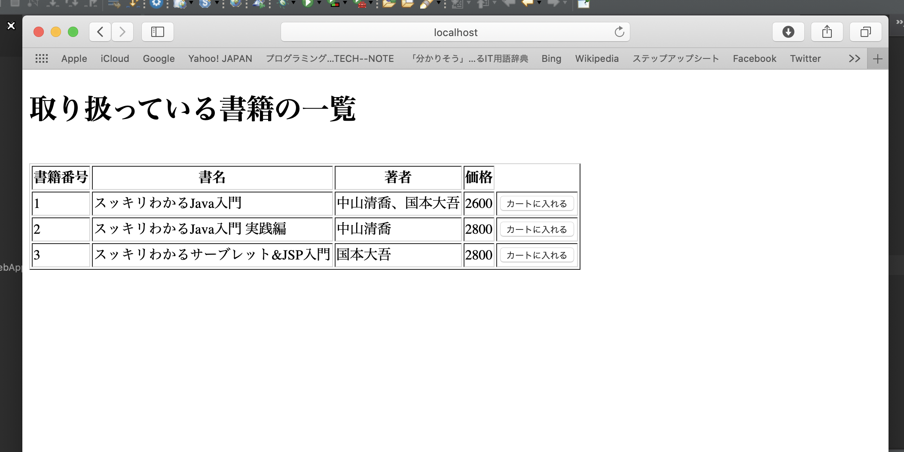
Task: Open the Yahoo! JAPAN bookmark
Action: click(220, 58)
